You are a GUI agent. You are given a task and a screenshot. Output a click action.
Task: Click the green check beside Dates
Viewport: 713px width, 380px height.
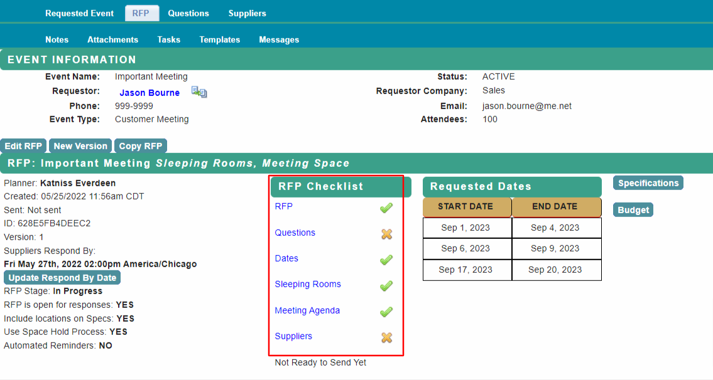coord(386,260)
